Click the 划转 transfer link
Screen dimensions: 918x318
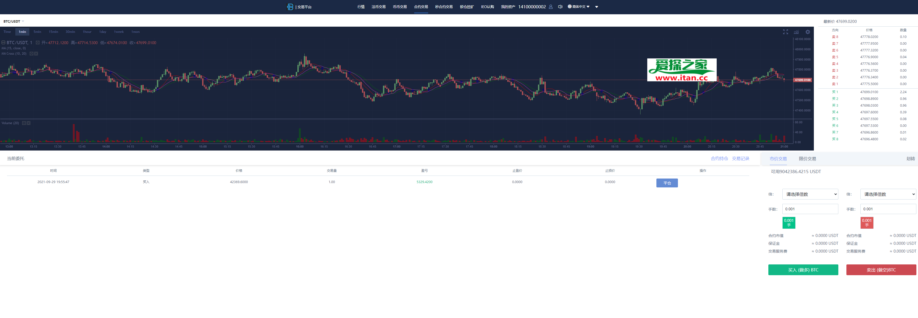coord(910,159)
